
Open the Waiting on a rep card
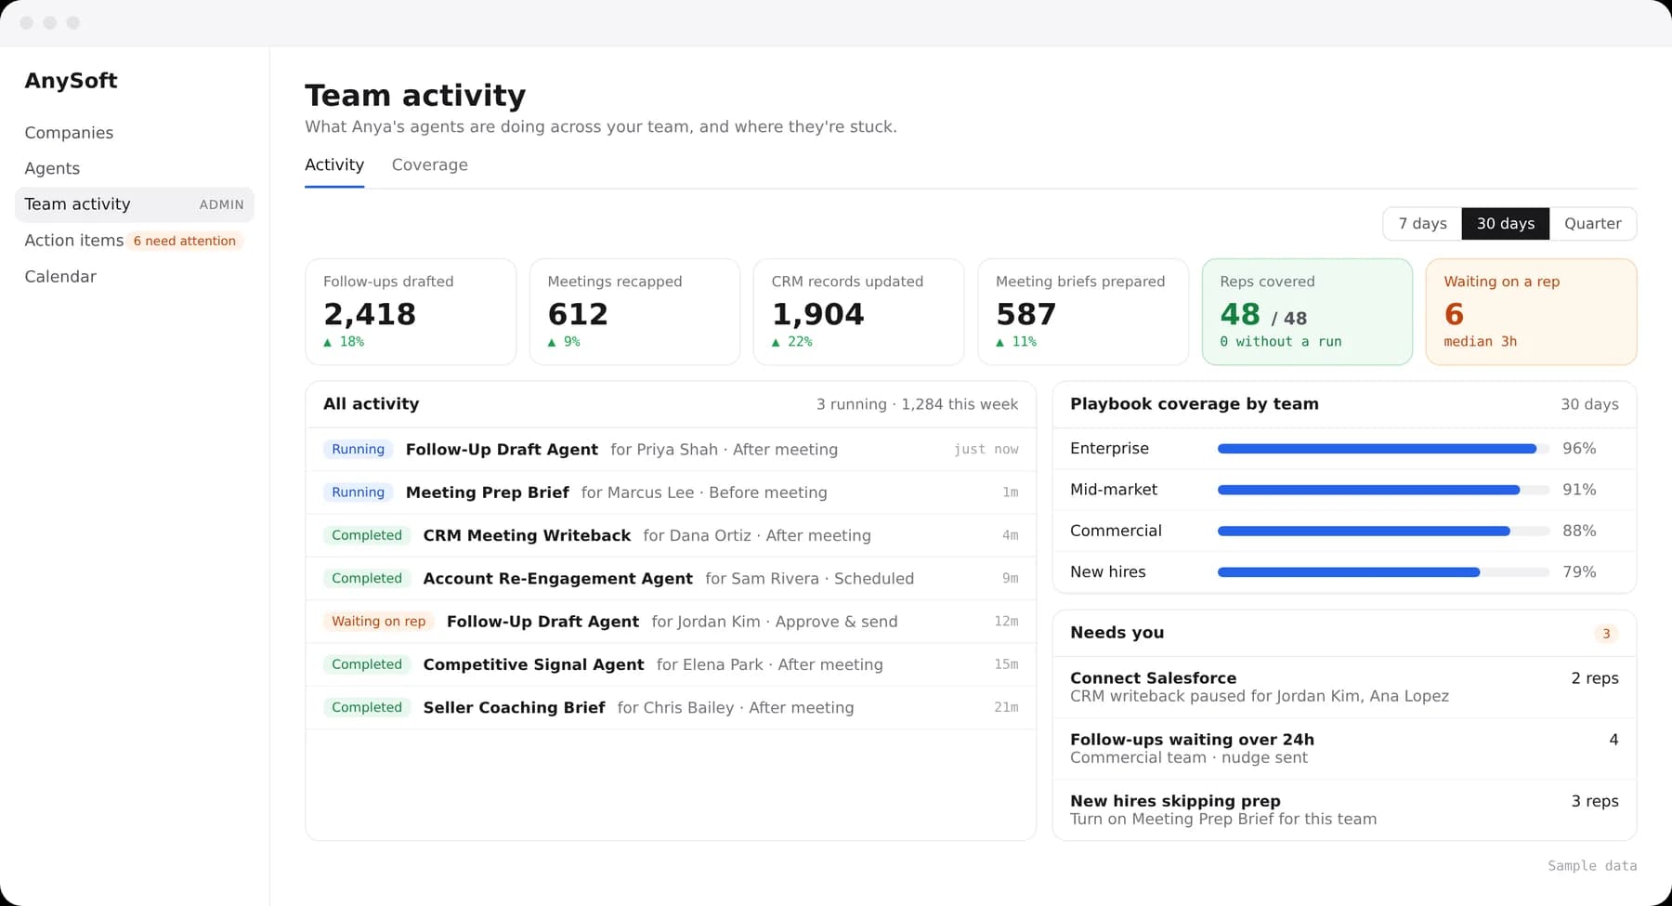pyautogui.click(x=1531, y=312)
